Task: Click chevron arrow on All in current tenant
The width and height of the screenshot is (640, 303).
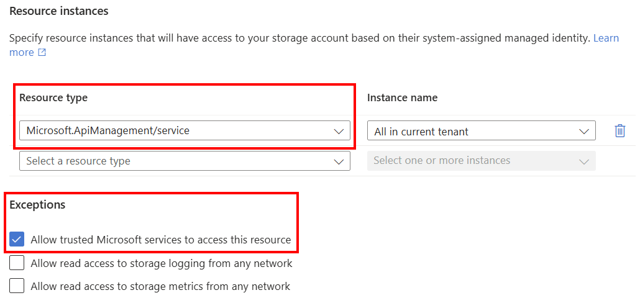Action: pos(583,131)
